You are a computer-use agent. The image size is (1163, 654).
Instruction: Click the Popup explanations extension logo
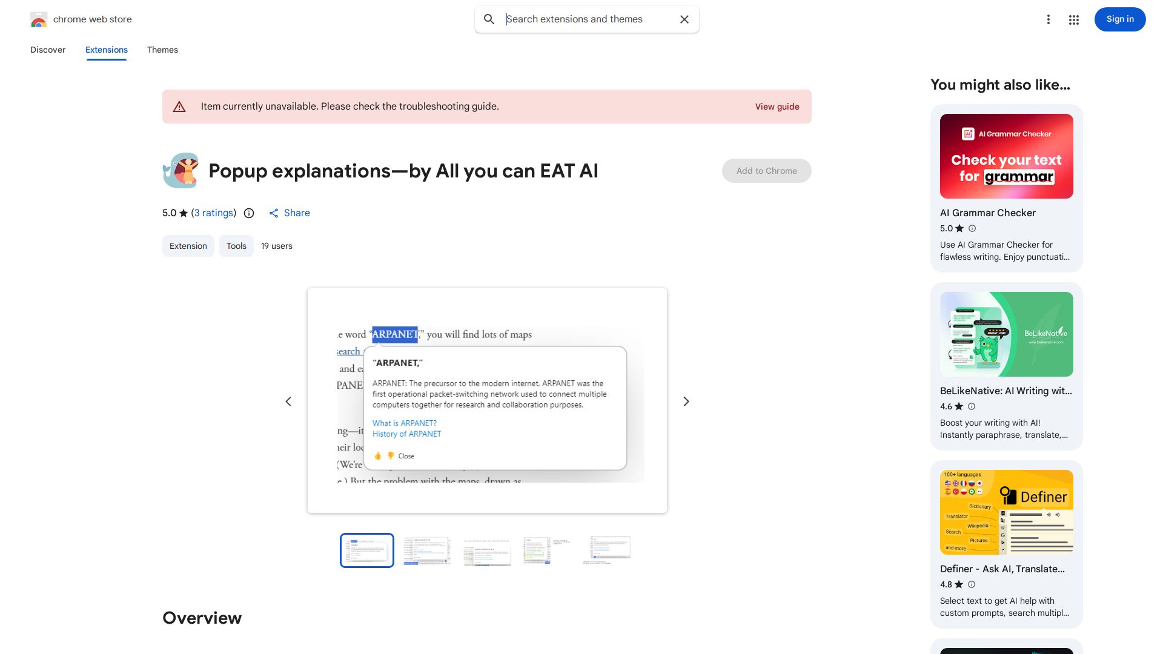coord(181,171)
